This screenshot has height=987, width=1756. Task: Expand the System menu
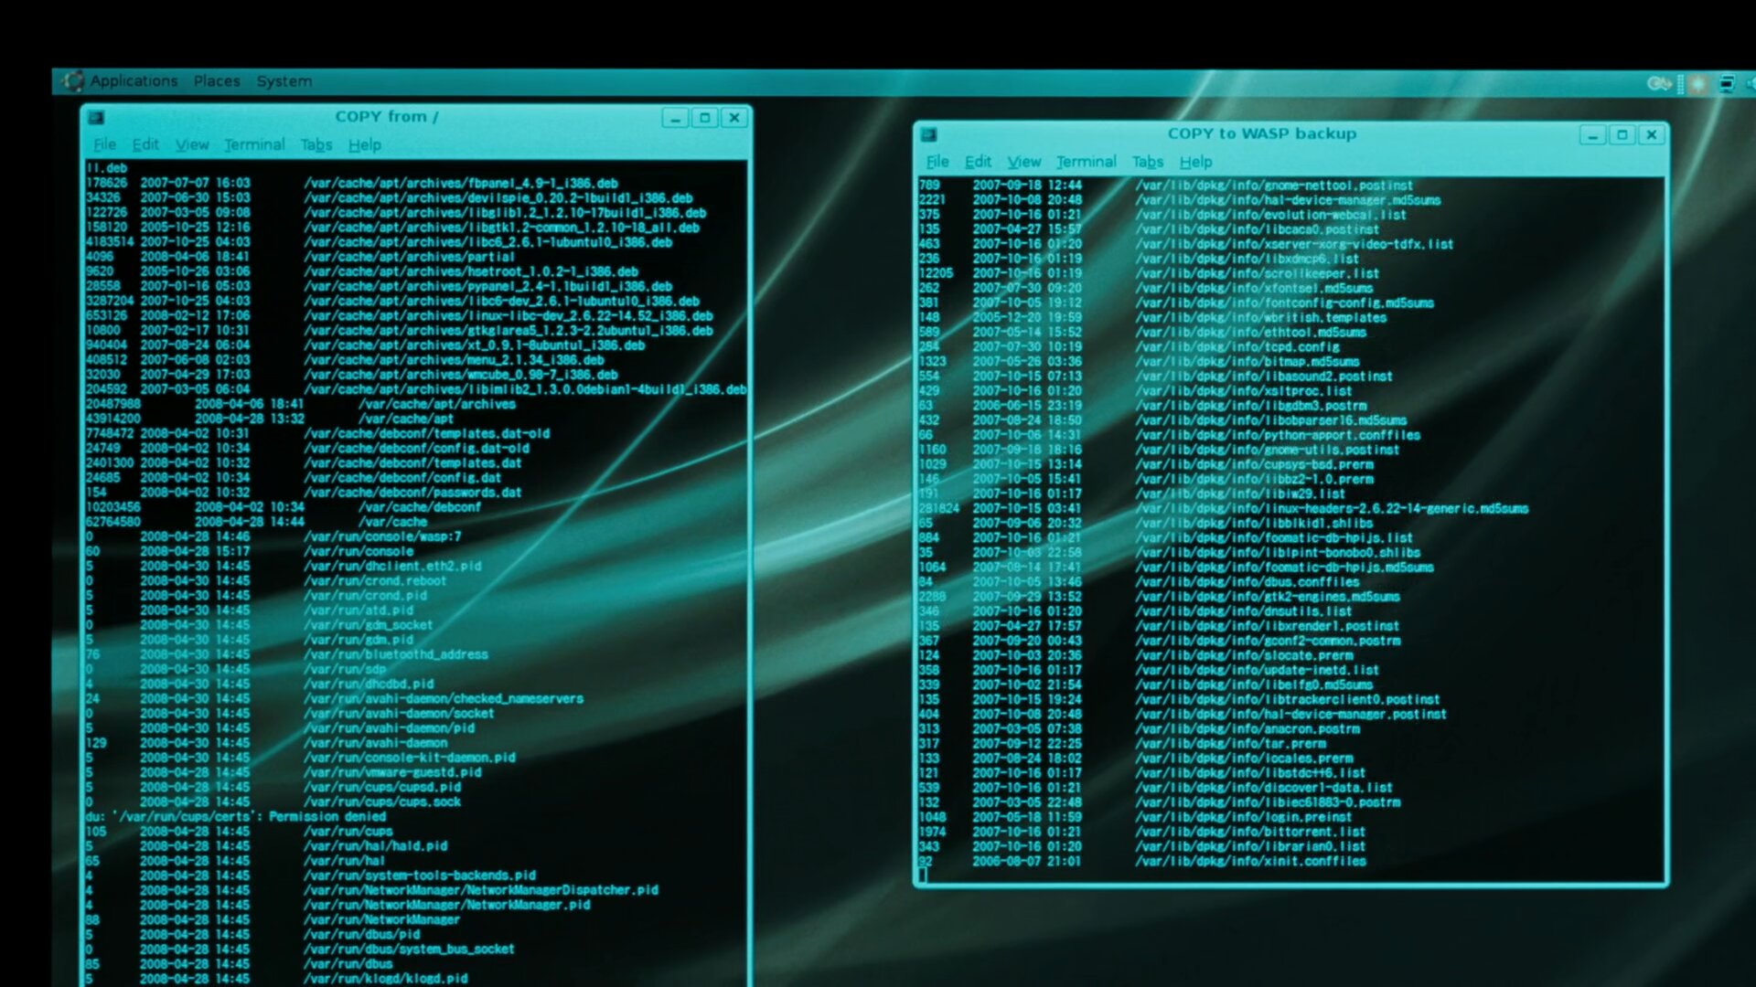click(x=284, y=81)
